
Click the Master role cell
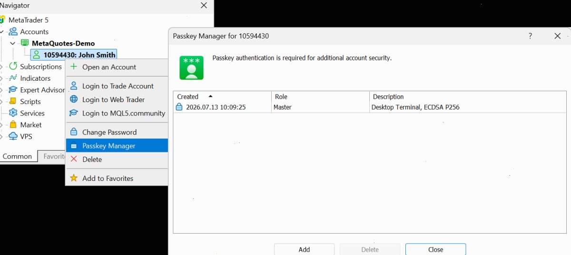(x=283, y=107)
